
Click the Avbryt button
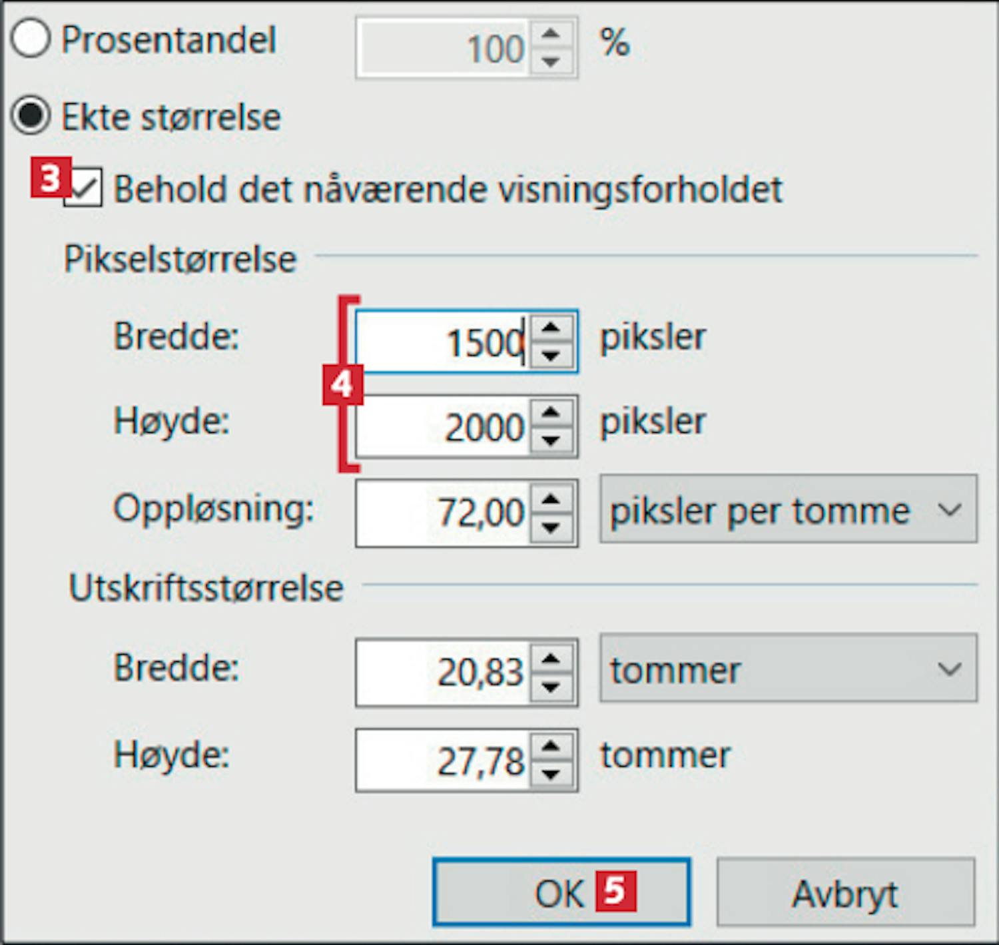click(845, 892)
